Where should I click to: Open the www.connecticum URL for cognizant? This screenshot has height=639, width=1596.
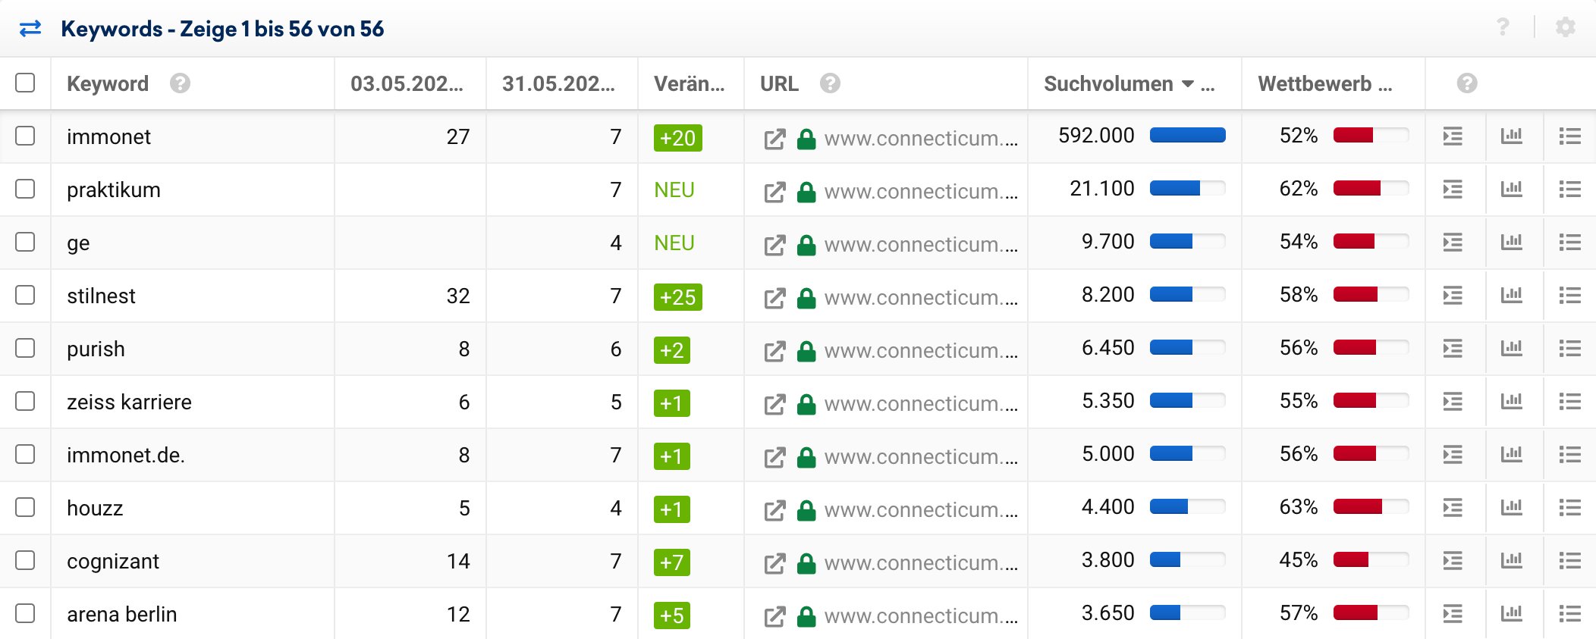[x=920, y=562]
